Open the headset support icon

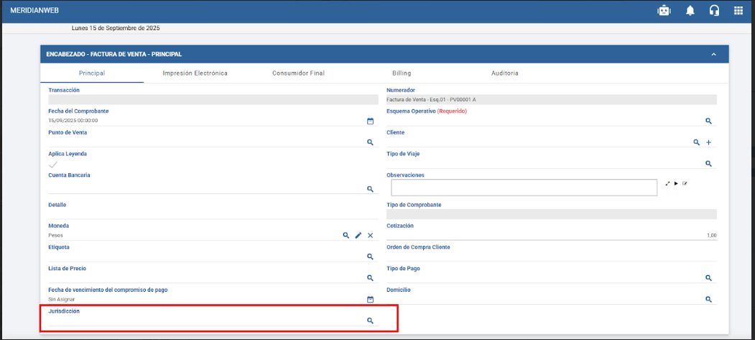(x=714, y=11)
